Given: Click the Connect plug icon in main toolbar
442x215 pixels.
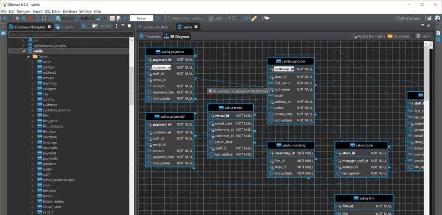Looking at the screenshot, I should (x=18, y=18).
